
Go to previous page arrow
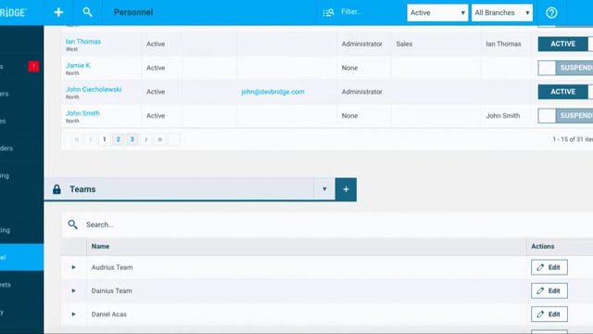pyautogui.click(x=91, y=139)
